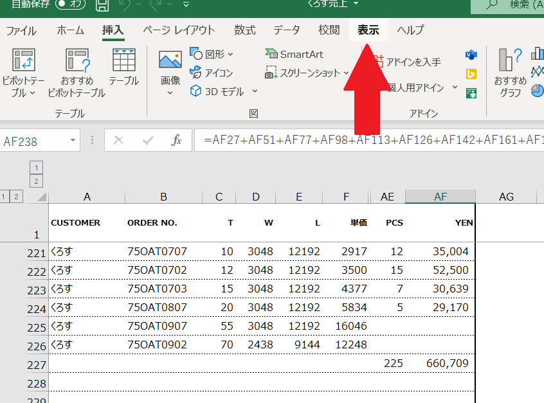This screenshot has width=544, height=403.
Task: Click the SmartArt button
Action: tap(295, 54)
